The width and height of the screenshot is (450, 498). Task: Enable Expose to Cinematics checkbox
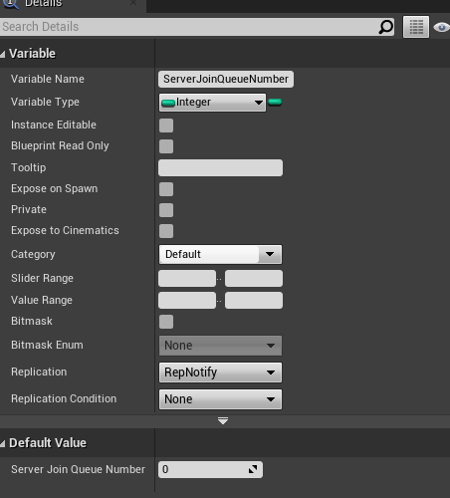[166, 231]
